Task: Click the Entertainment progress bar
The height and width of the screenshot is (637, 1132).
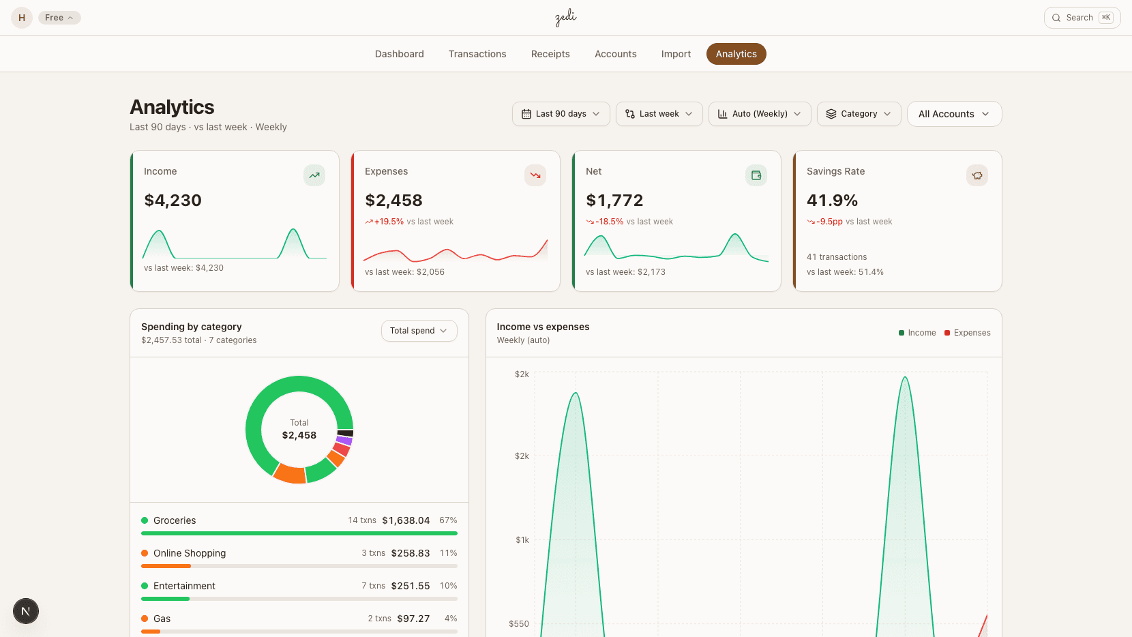Action: (x=299, y=599)
